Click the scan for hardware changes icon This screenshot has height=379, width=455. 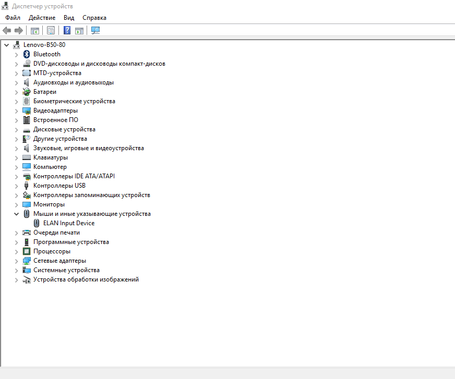click(95, 30)
